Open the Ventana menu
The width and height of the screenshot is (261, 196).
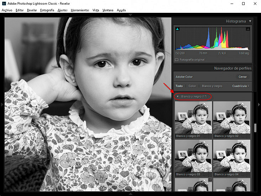pyautogui.click(x=108, y=10)
